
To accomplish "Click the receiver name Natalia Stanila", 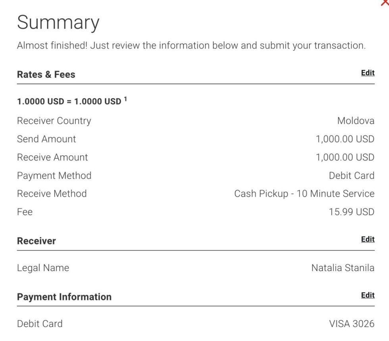I will [x=343, y=268].
